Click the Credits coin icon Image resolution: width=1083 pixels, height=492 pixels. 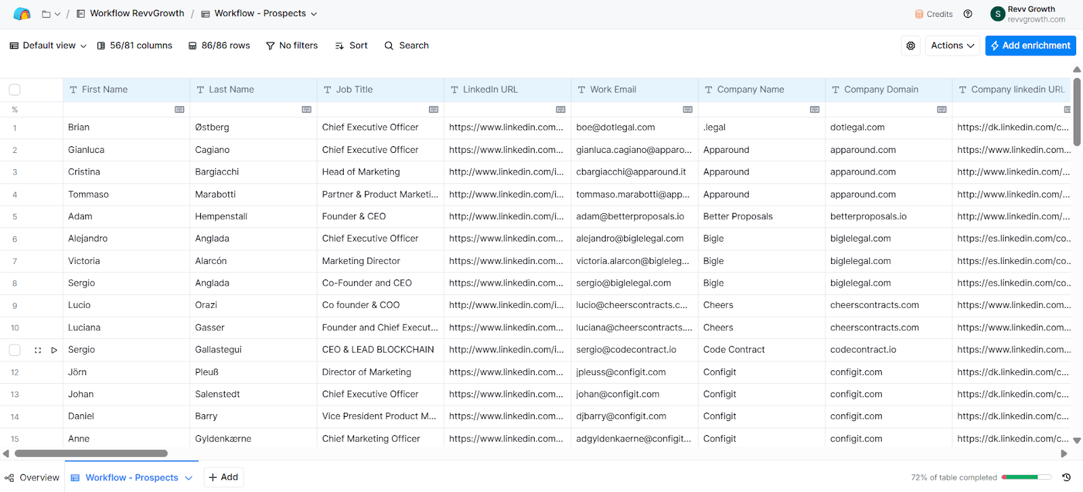pos(919,14)
